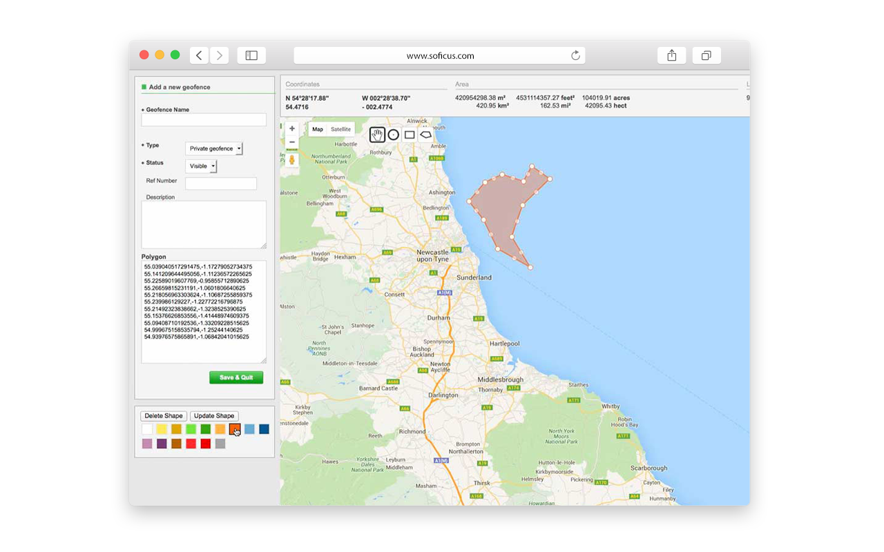The image size is (884, 552).
Task: Zoom in the map with the plus button
Action: pyautogui.click(x=292, y=128)
